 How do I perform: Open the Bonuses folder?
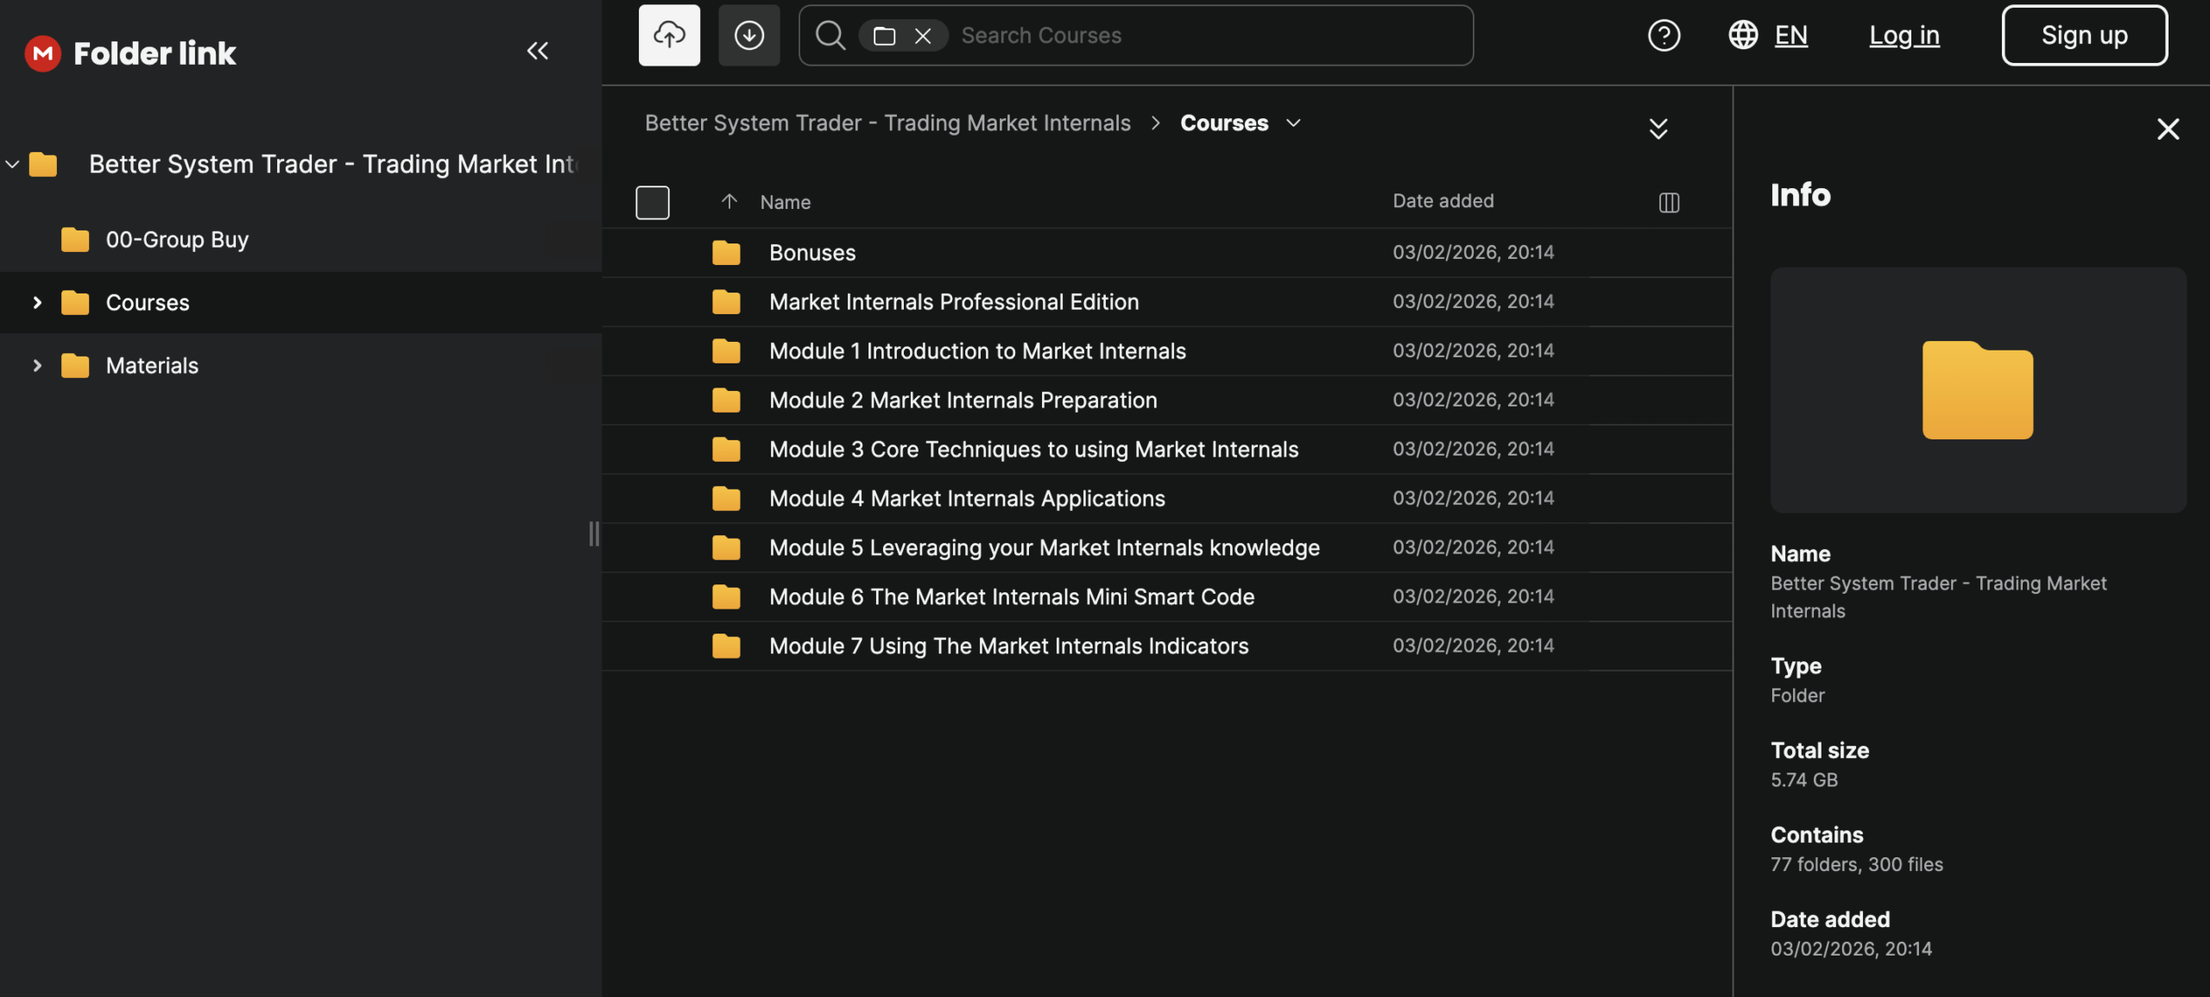pos(811,253)
